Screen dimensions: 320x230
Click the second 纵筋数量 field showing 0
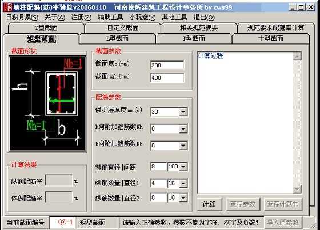[159, 197]
